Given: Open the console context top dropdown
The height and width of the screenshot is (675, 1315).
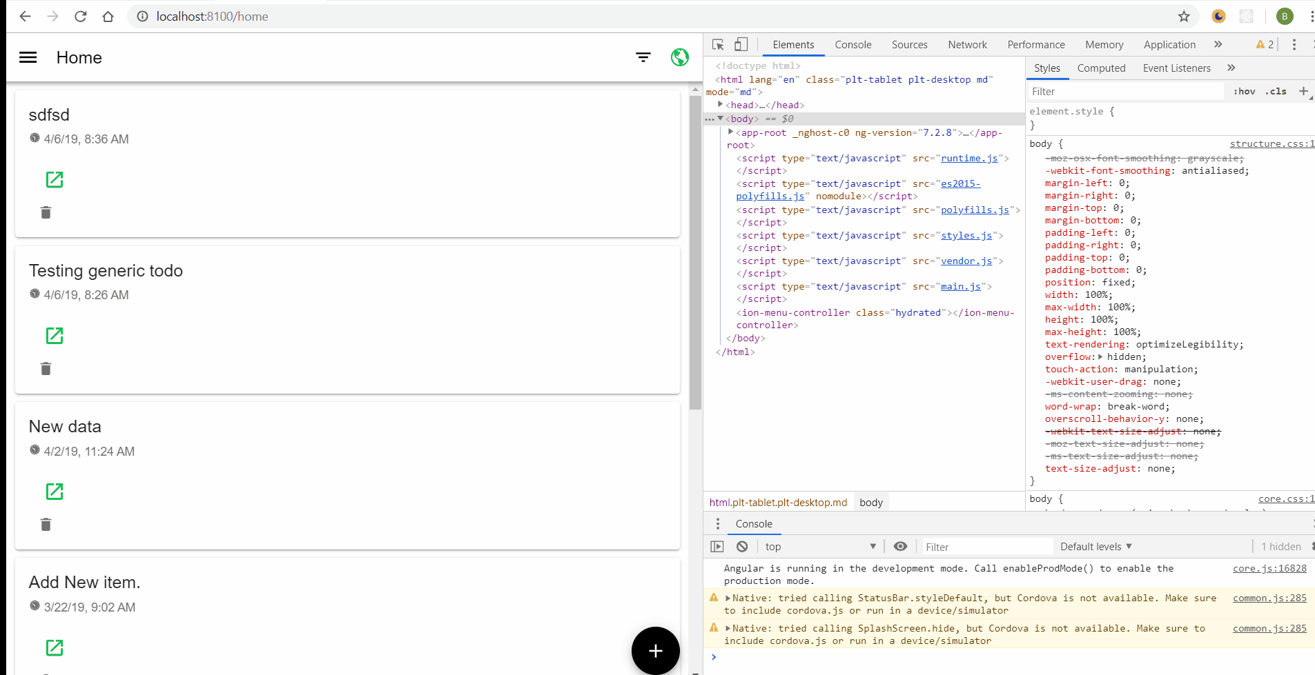Looking at the screenshot, I should pos(820,547).
